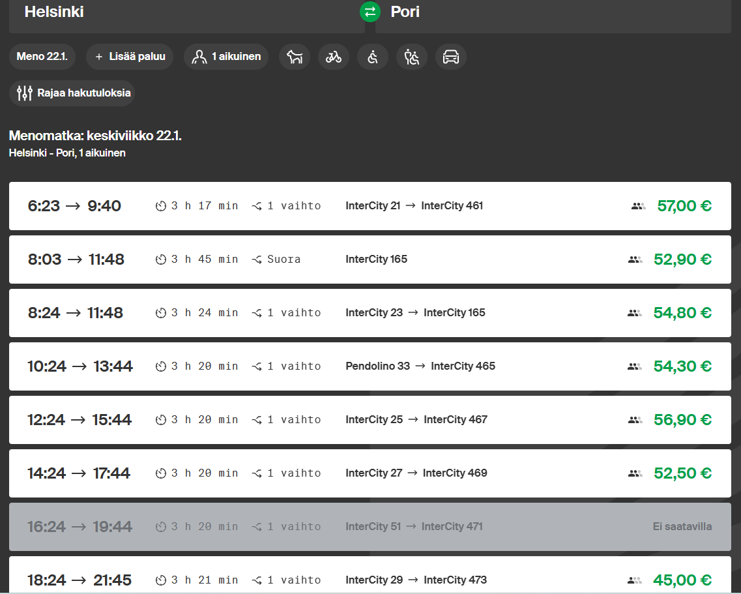The width and height of the screenshot is (741, 594).
Task: Click the 52,50 € price
Action: (x=682, y=473)
